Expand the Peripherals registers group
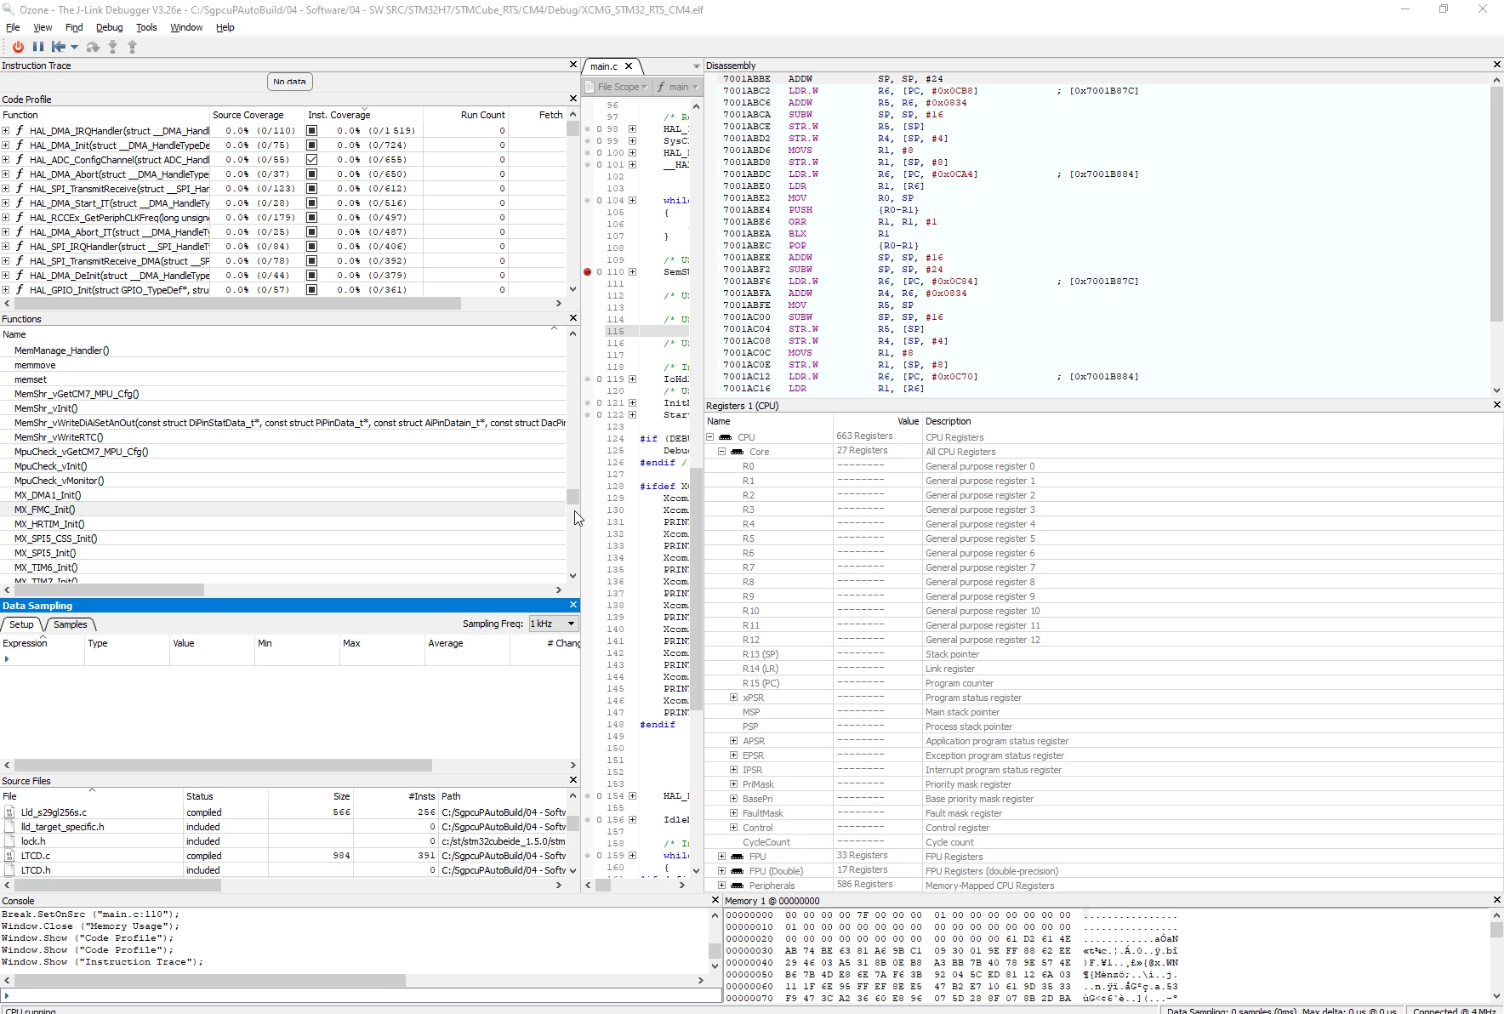Image resolution: width=1504 pixels, height=1014 pixels. pyautogui.click(x=722, y=886)
